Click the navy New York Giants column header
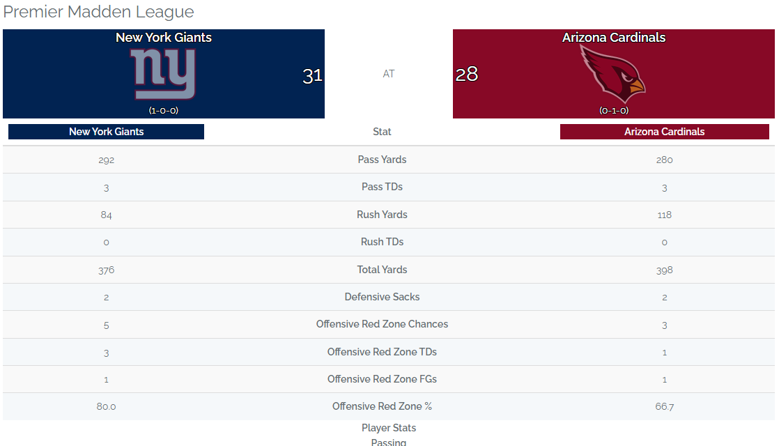Image resolution: width=779 pixels, height=446 pixels. [x=107, y=132]
